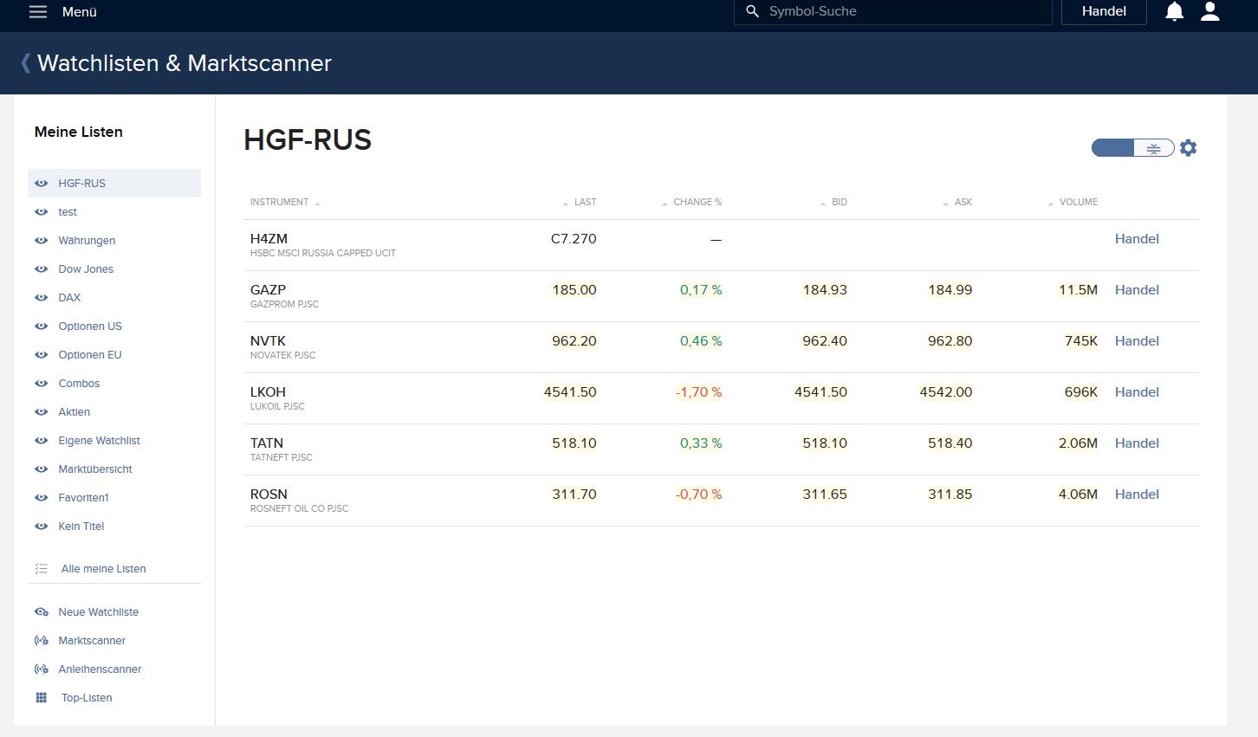1258x737 pixels.
Task: Select the TATN instrument symbol
Action: (x=267, y=443)
